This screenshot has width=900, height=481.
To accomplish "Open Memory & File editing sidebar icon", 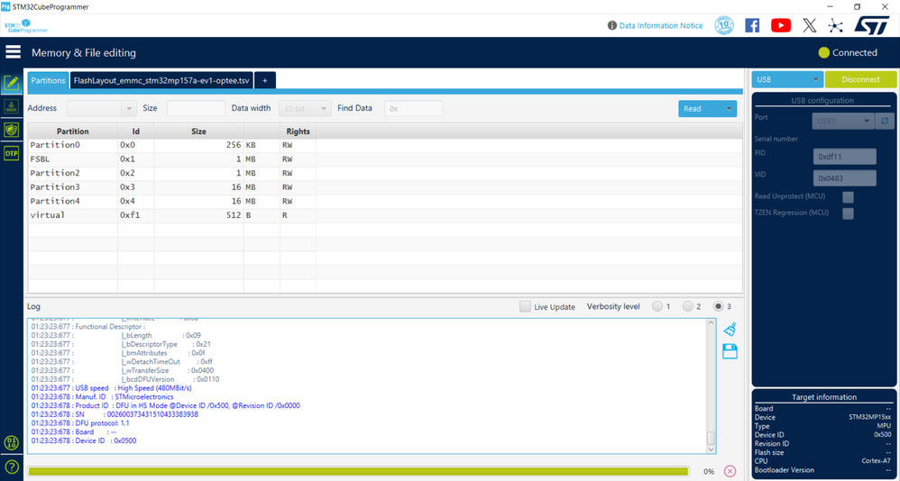I will (x=12, y=83).
